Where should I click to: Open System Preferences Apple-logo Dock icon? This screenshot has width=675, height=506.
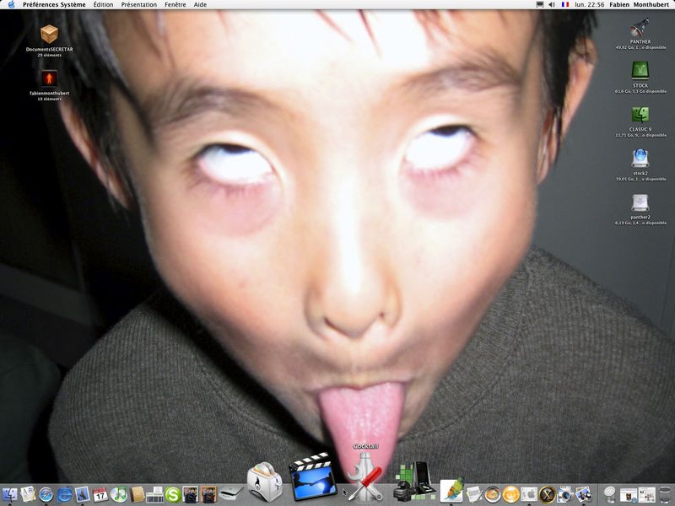529,494
